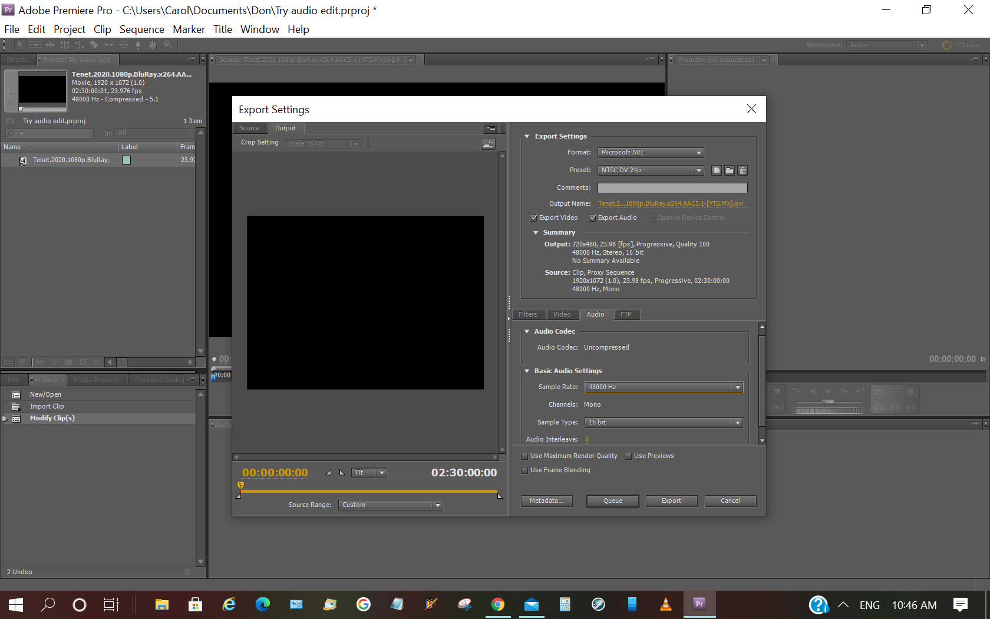
Task: Select the Zoom tool
Action: coord(168,45)
